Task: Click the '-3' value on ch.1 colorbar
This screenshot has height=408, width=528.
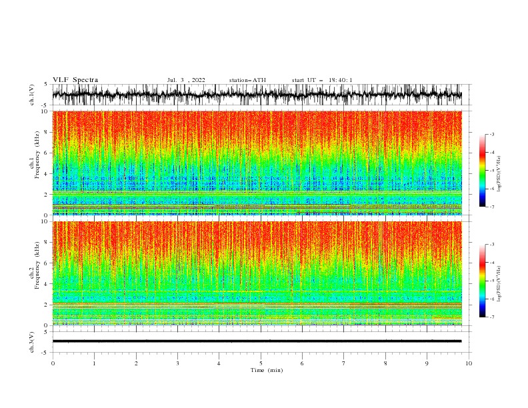Action: click(491, 134)
